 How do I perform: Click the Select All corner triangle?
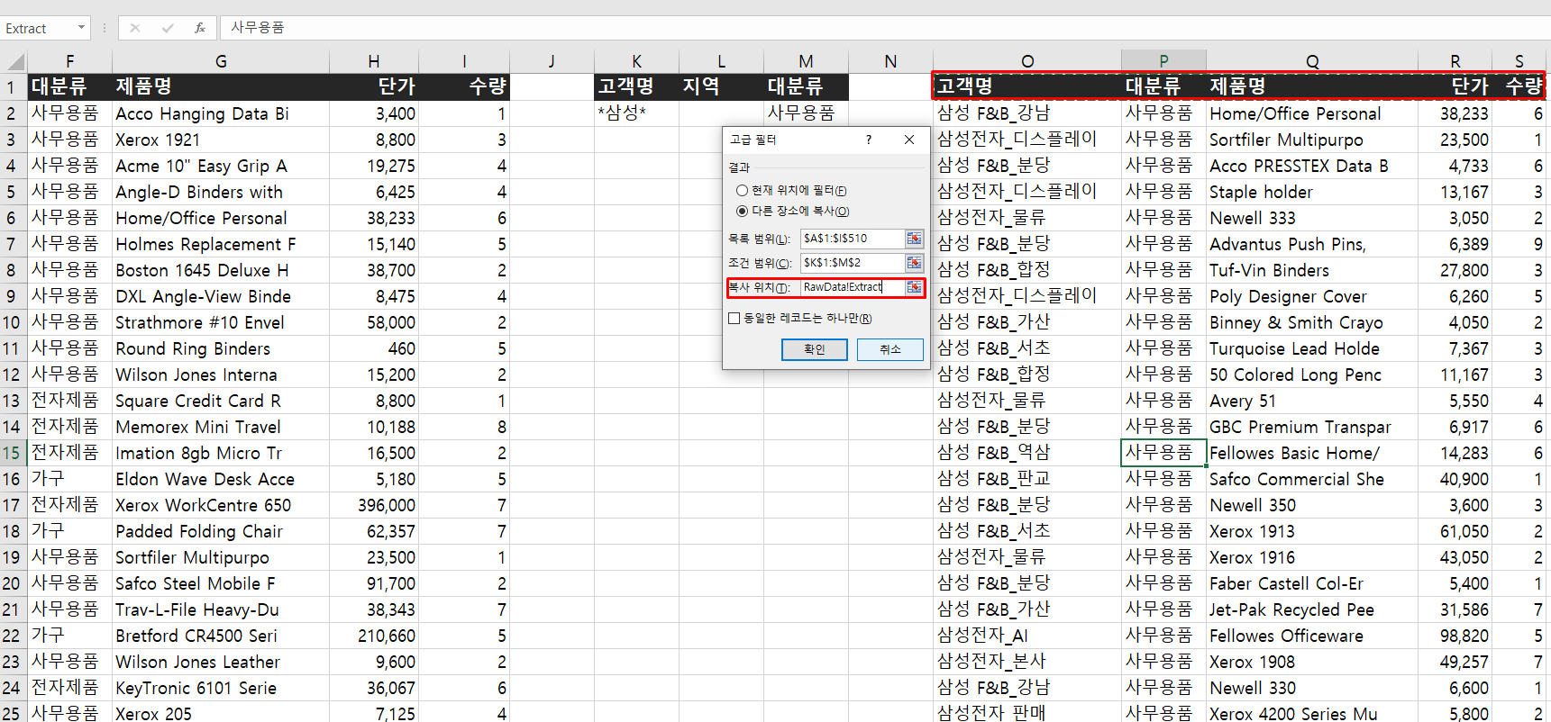tap(14, 61)
